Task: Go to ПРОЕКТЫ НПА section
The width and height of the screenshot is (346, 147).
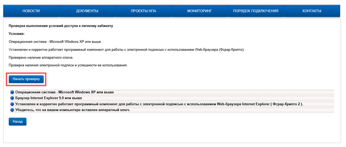Action: [143, 11]
